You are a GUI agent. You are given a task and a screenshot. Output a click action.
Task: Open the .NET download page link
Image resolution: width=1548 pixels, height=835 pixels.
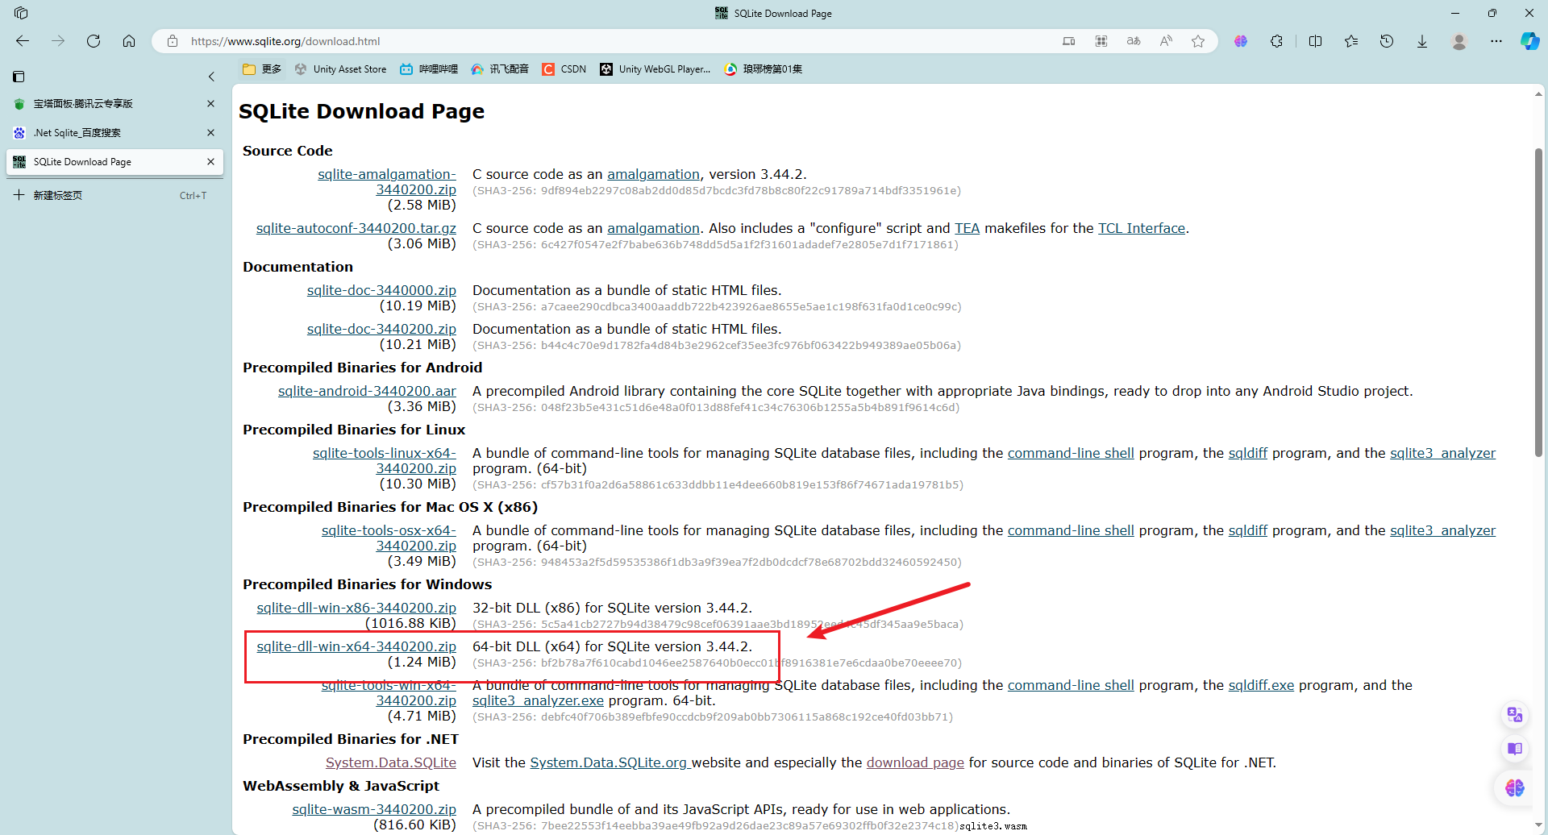[915, 762]
